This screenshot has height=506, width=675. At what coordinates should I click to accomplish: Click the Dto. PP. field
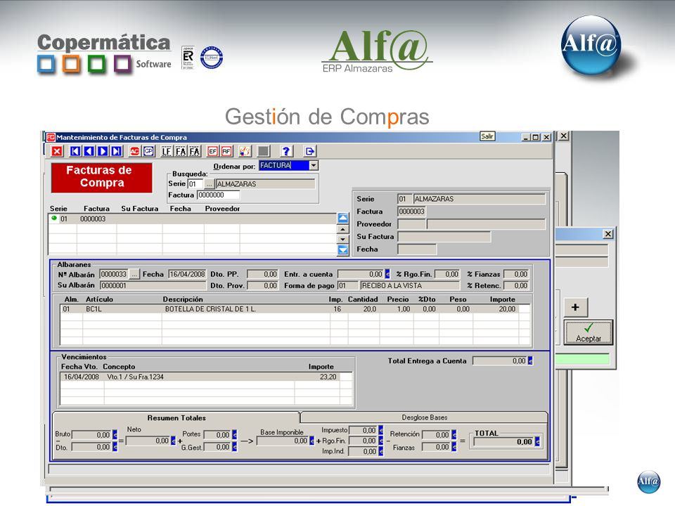(x=262, y=274)
